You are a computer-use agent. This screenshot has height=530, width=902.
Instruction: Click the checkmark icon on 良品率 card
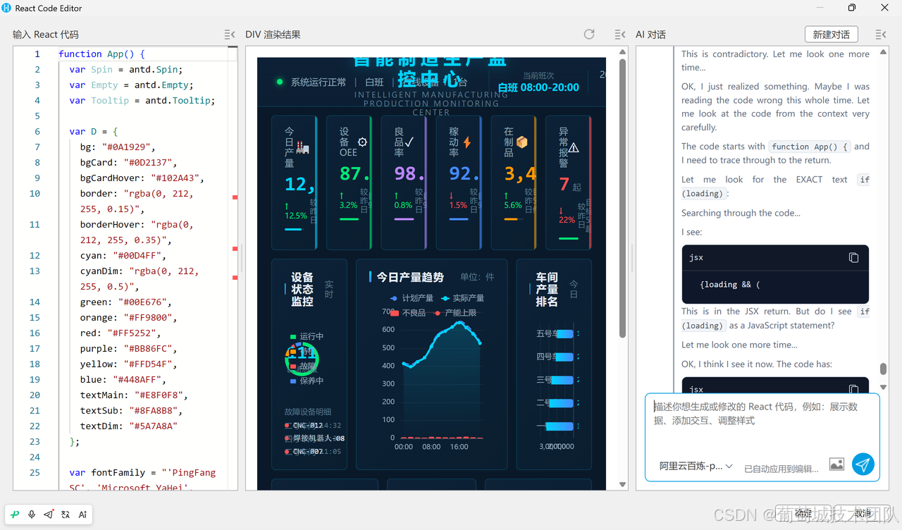409,142
